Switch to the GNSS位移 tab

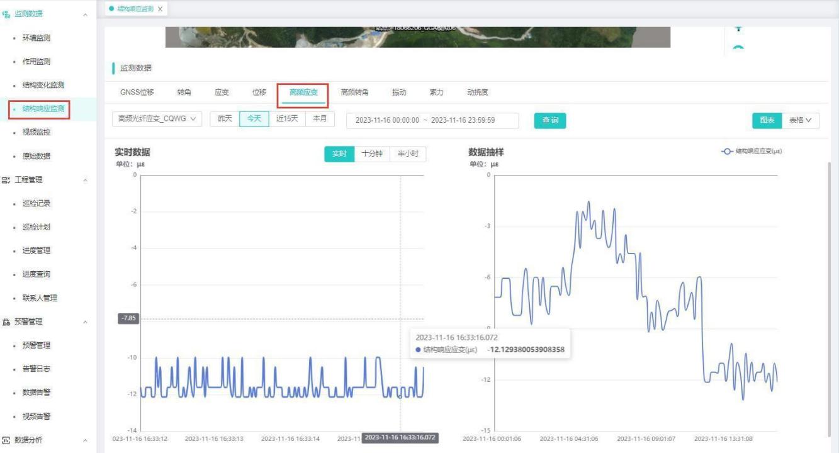137,92
